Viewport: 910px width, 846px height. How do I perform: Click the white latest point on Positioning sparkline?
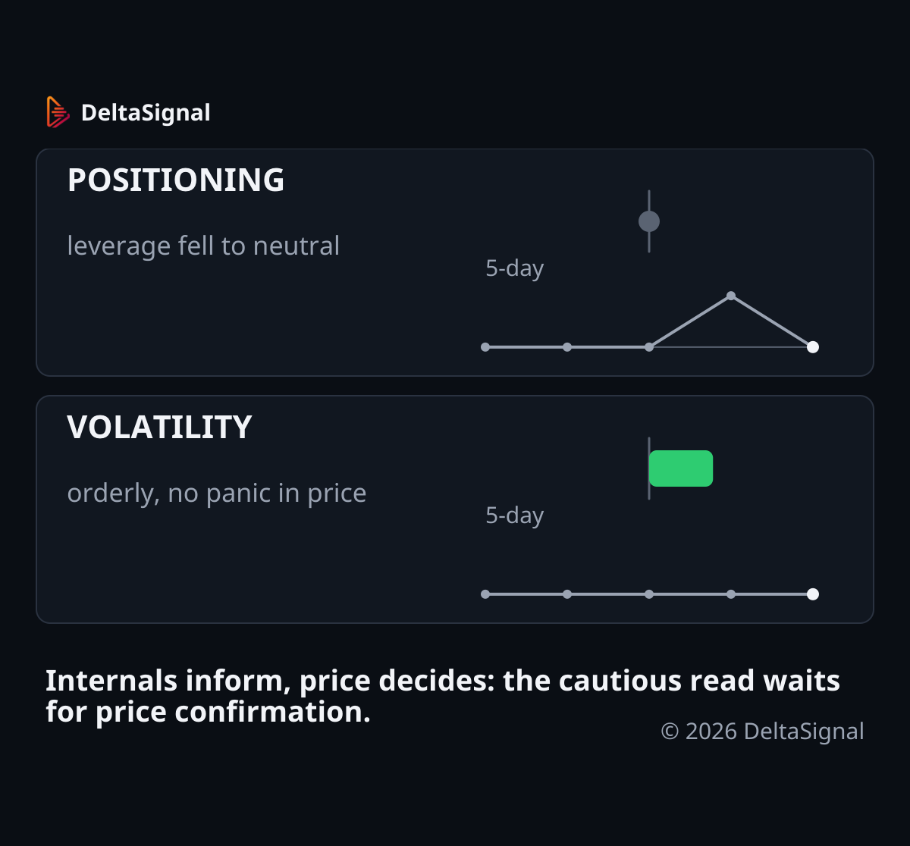(x=813, y=347)
